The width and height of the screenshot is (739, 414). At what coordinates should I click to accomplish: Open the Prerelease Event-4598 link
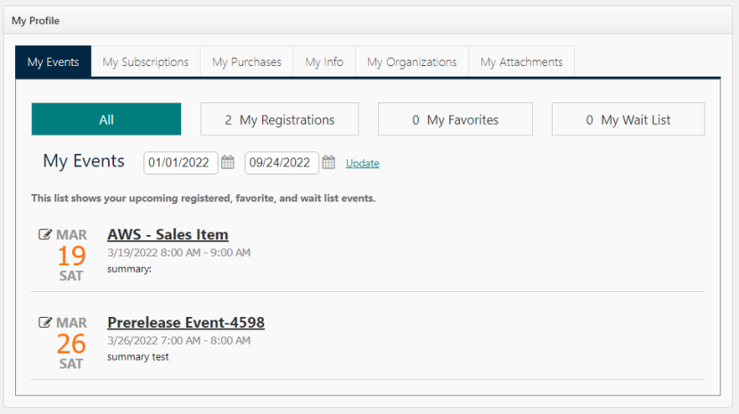pos(186,322)
